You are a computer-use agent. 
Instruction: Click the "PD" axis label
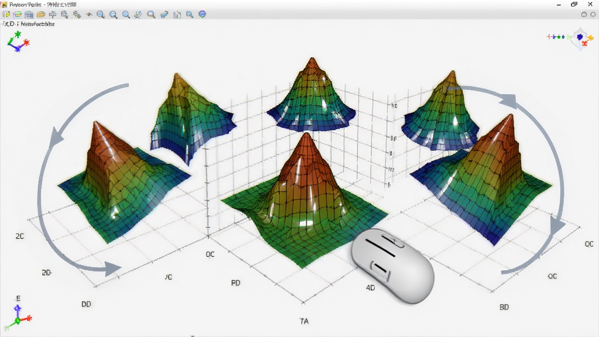236,283
